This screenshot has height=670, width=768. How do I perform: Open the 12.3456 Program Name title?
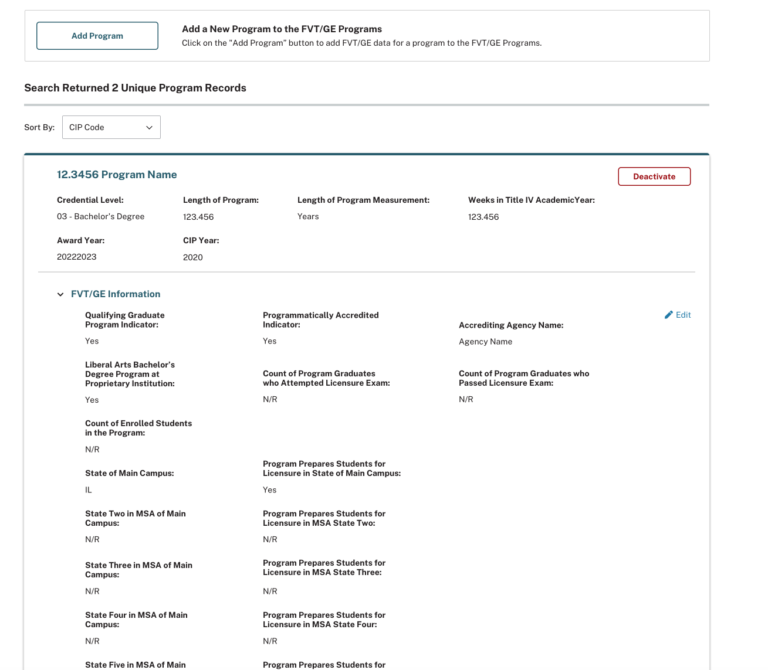click(x=117, y=175)
